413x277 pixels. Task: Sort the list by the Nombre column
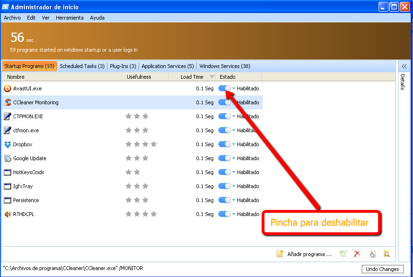click(62, 77)
